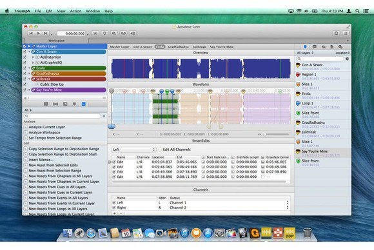
Task: Run New Asset from Selected Edits
Action: pos(53,165)
